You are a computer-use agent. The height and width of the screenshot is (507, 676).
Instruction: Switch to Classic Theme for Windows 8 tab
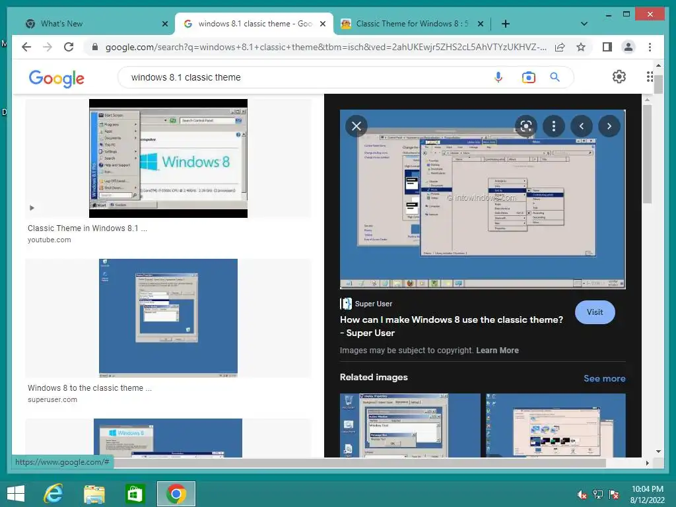pos(412,24)
